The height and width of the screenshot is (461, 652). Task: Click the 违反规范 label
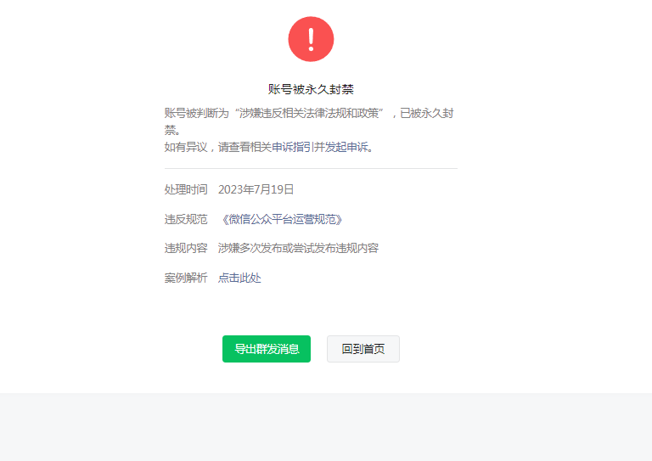click(x=186, y=219)
